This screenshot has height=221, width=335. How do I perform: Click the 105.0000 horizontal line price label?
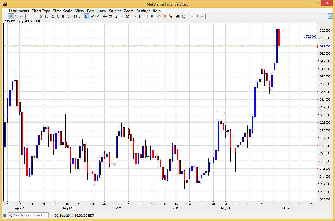pos(310,36)
